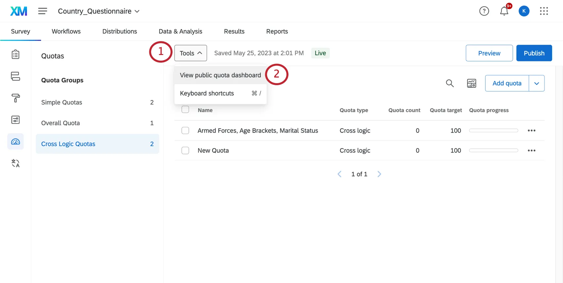Click the Preview button
563x283 pixels.
[x=489, y=53]
